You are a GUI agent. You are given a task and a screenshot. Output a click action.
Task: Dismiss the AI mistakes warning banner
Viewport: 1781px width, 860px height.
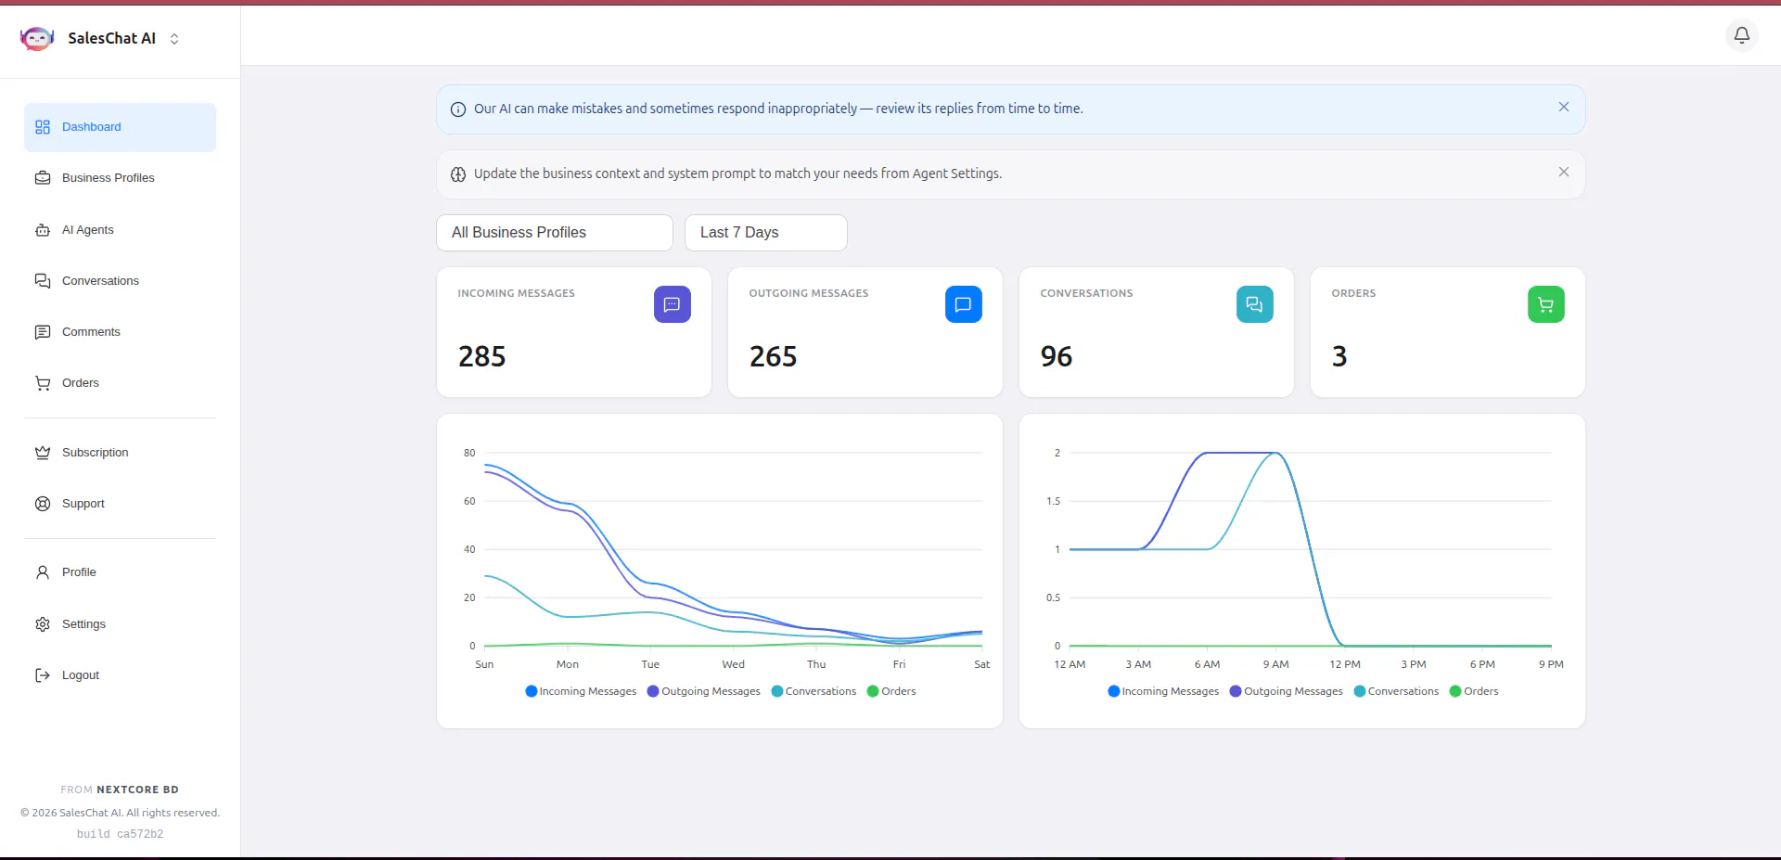tap(1564, 107)
